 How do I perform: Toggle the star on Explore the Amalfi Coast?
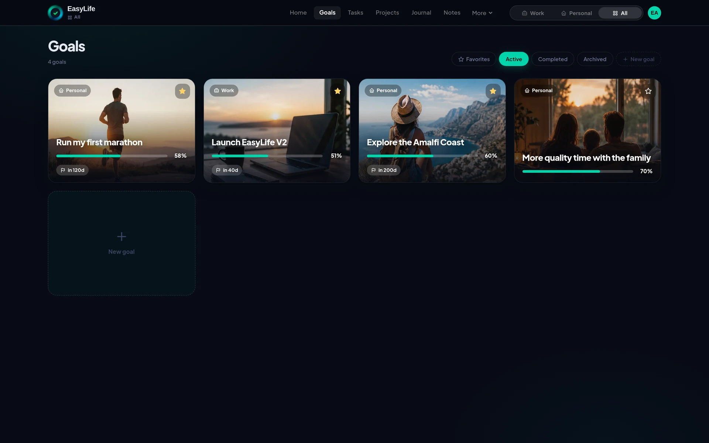coord(493,91)
